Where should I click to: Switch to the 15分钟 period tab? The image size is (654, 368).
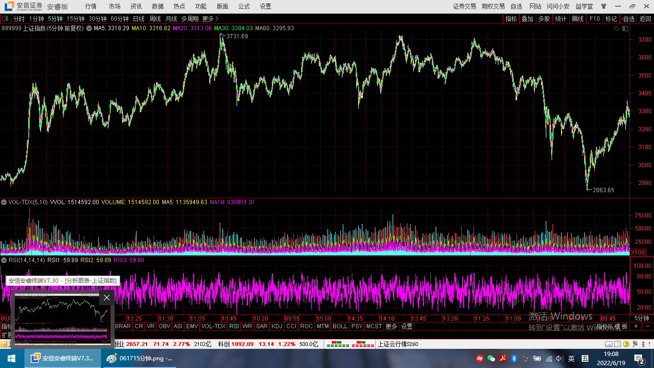coord(75,19)
